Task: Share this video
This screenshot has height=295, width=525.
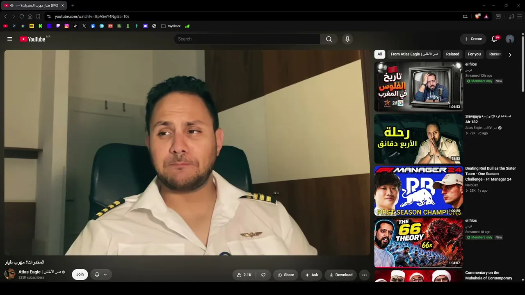Action: pos(285,275)
